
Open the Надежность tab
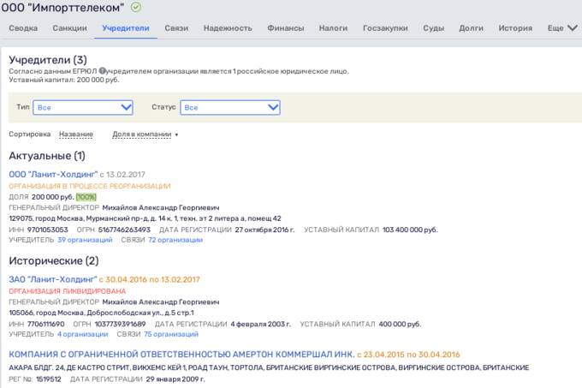pyautogui.click(x=228, y=28)
